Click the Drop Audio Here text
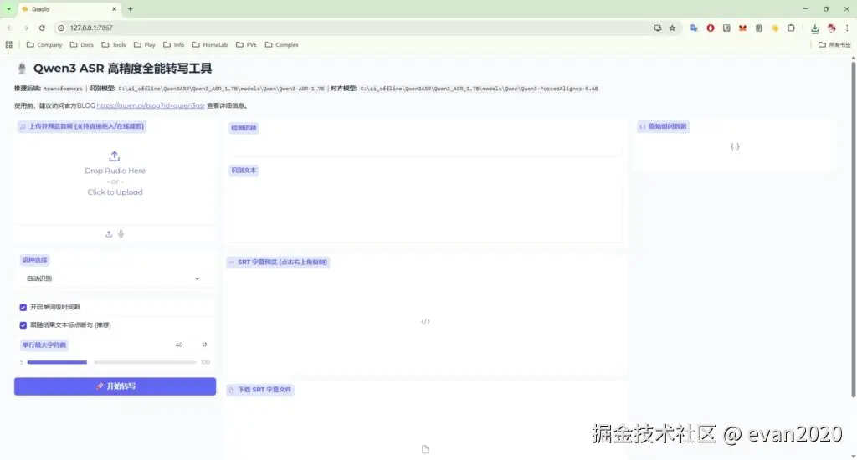 point(115,171)
